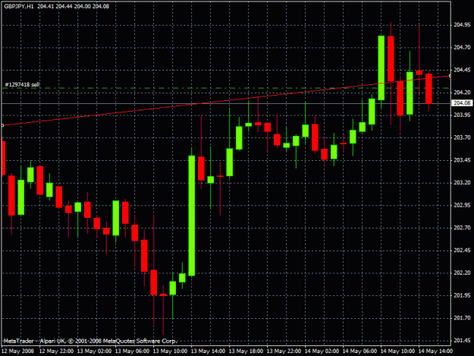This screenshot has height=356, width=474.
Task: Click the 203.45 price axis label
Action: (x=462, y=160)
